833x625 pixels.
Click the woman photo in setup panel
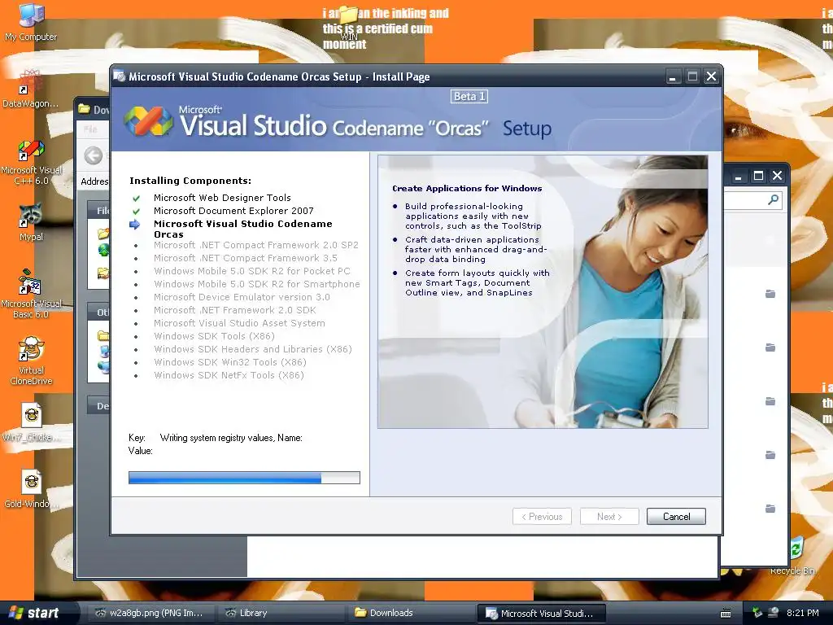tap(543, 292)
